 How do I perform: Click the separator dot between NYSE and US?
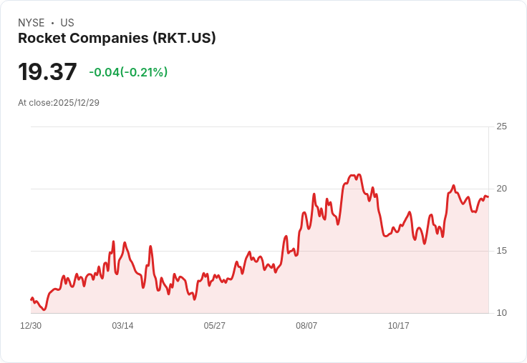click(52, 23)
